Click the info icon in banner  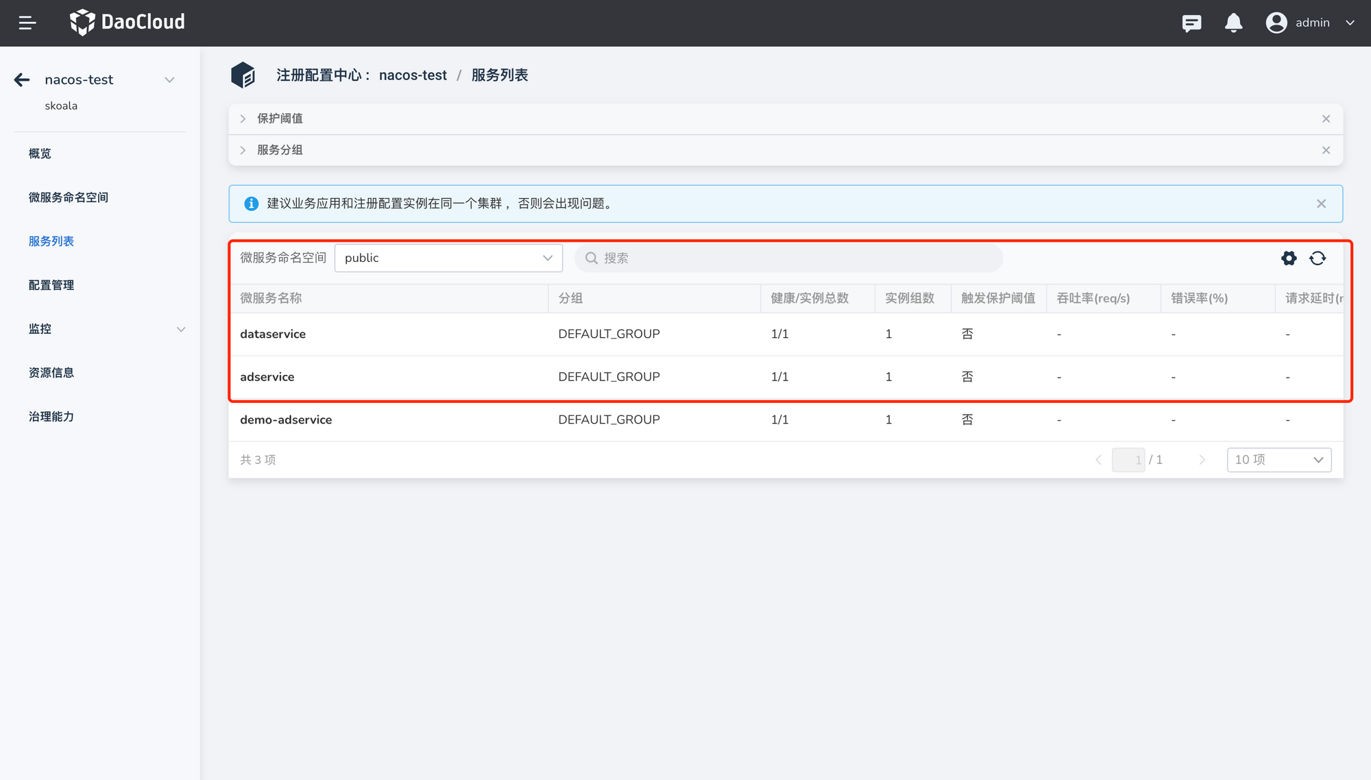point(252,204)
